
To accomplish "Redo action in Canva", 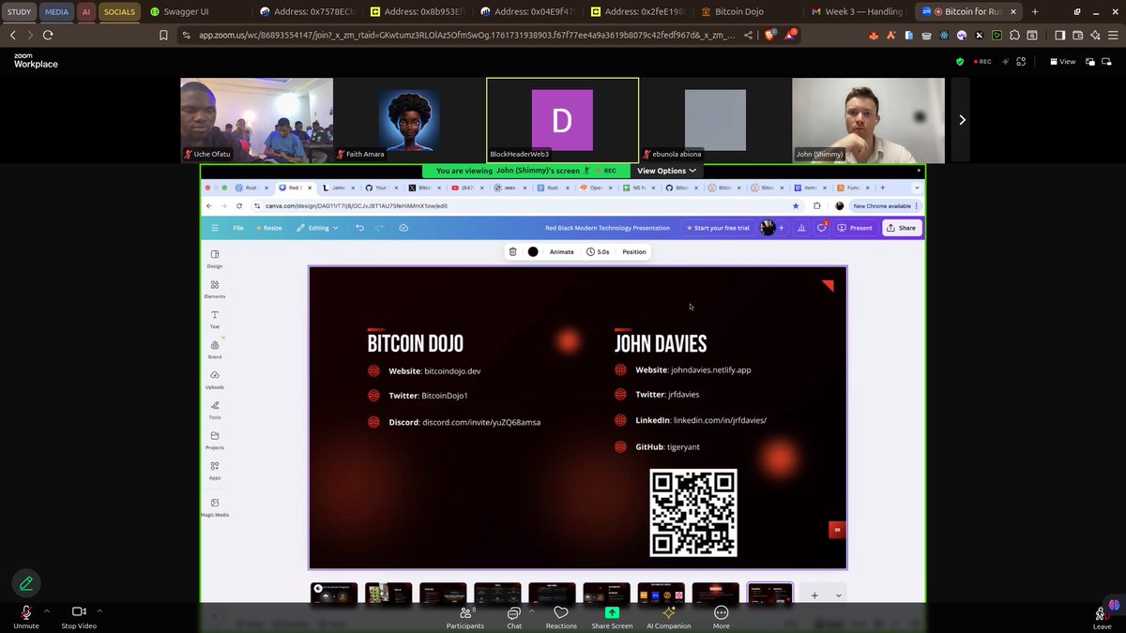I will pos(380,228).
